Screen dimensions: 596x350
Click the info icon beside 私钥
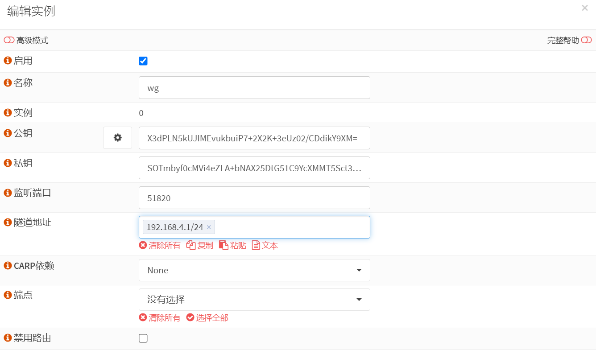click(x=8, y=163)
